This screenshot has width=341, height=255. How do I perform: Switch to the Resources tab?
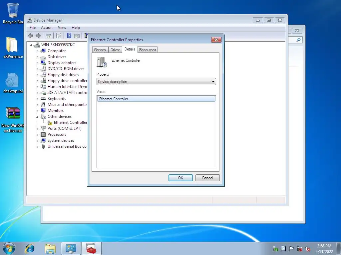148,50
